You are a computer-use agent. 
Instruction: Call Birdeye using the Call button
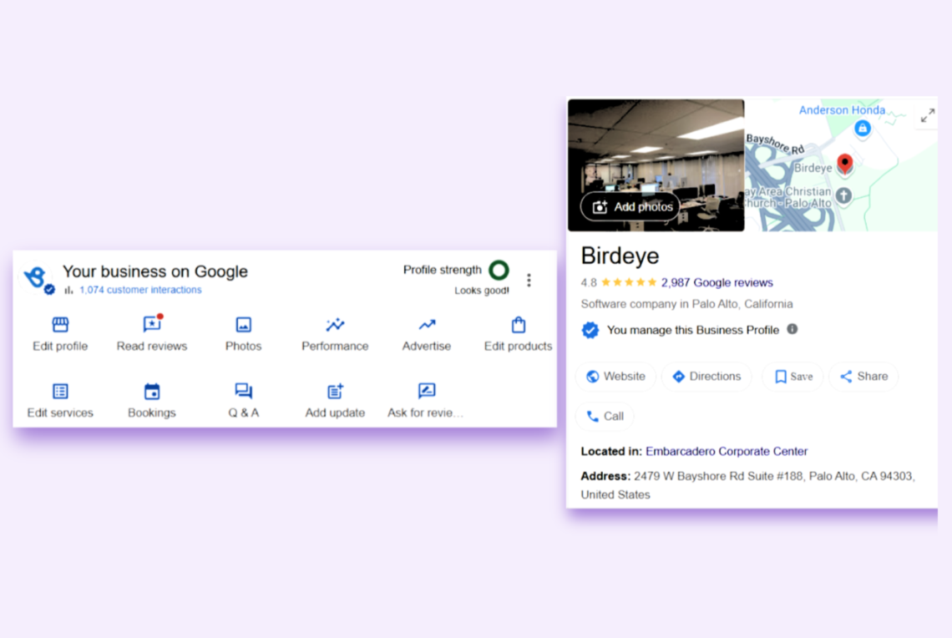(604, 416)
